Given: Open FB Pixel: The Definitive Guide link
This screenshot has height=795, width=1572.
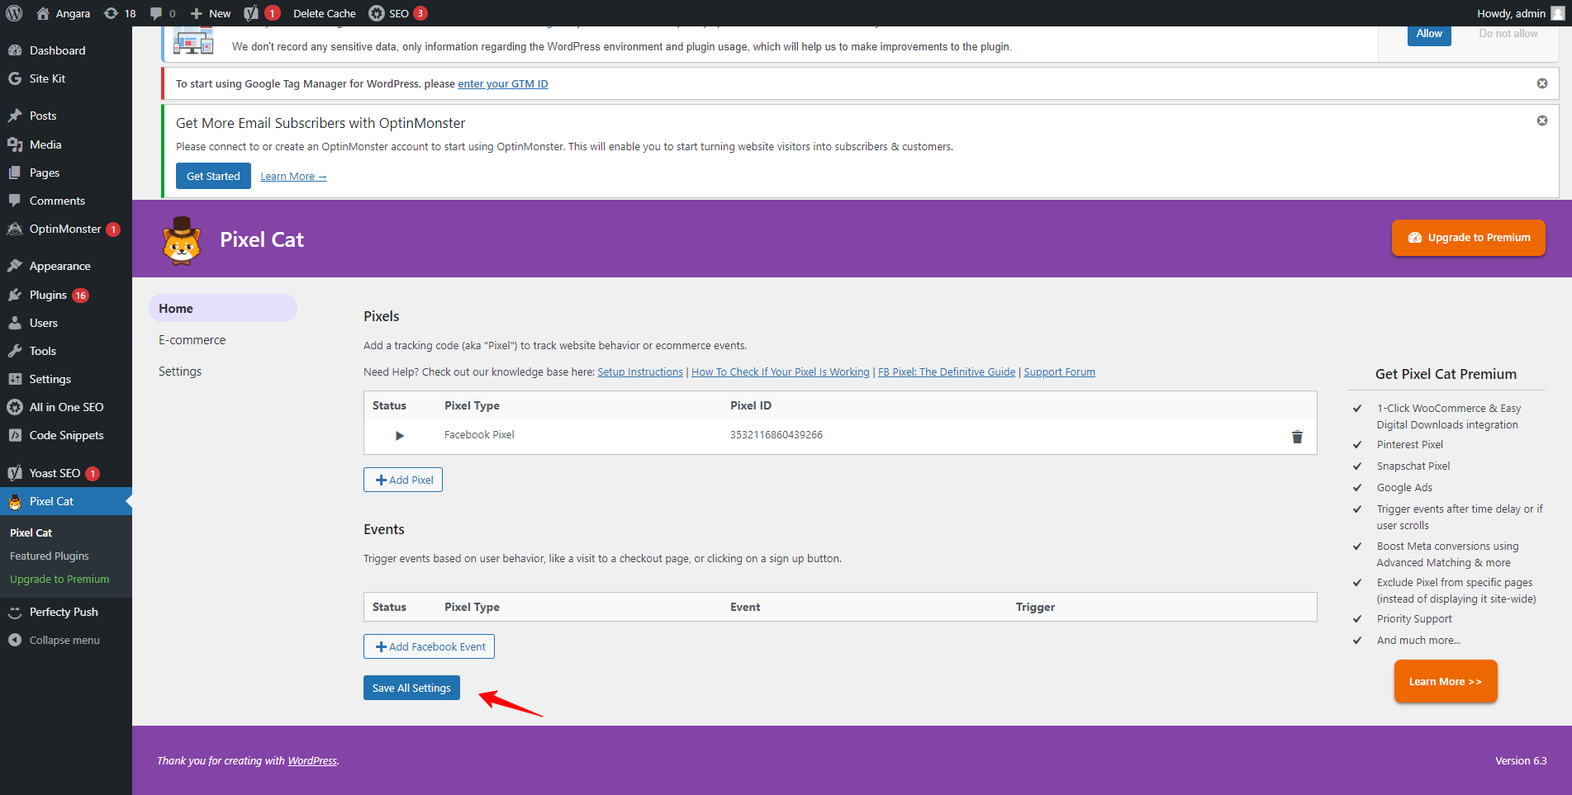Looking at the screenshot, I should point(947,372).
